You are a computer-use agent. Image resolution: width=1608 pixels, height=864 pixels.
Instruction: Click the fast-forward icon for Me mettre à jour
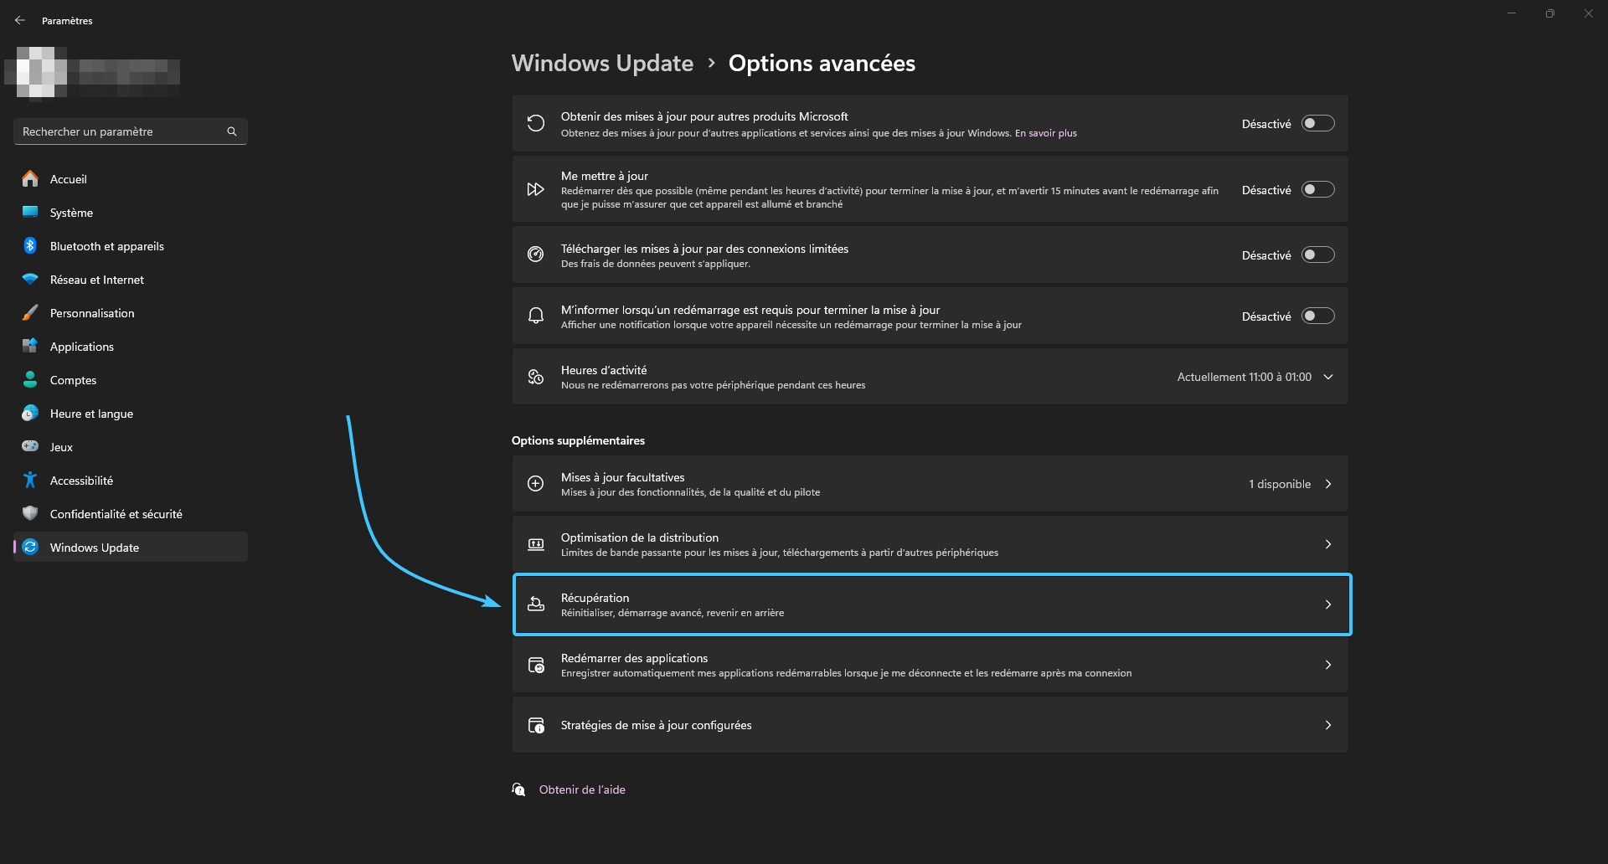click(x=536, y=189)
